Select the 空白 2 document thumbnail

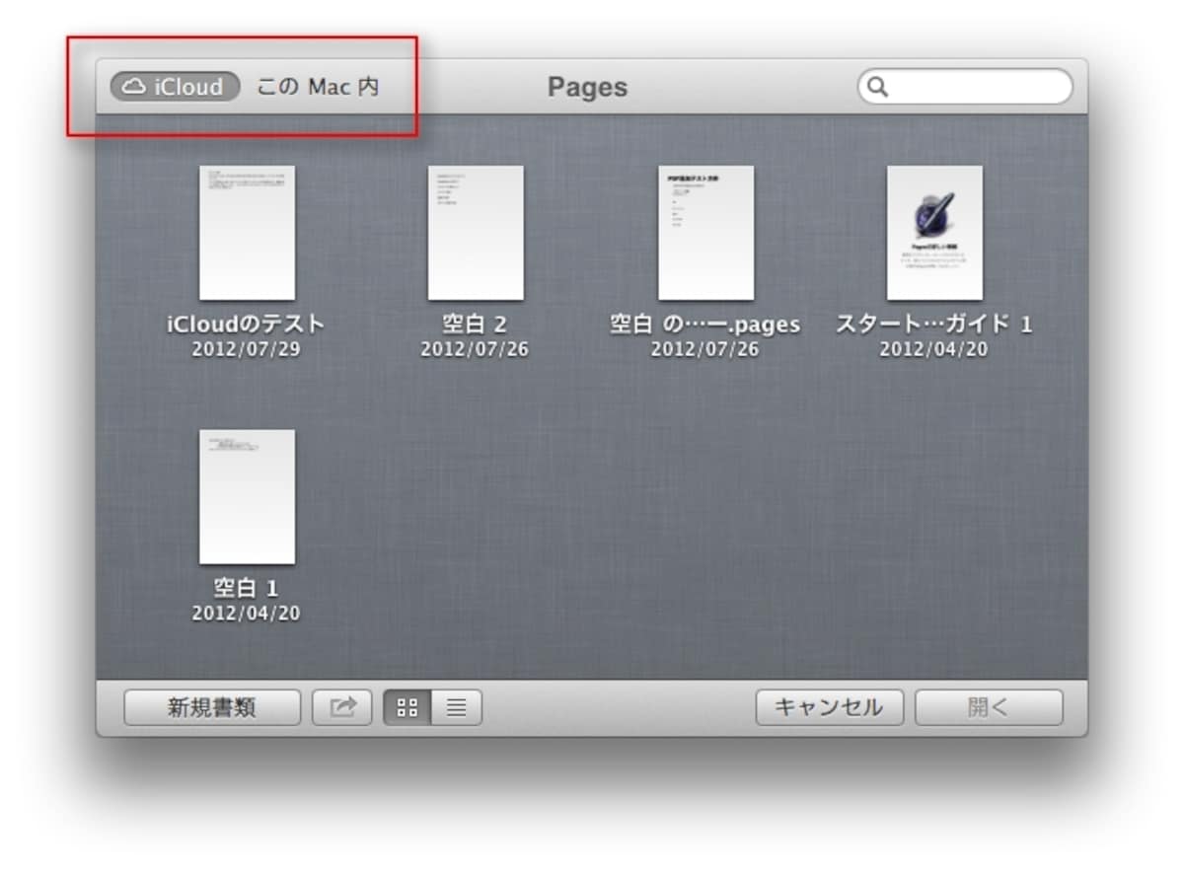(476, 233)
